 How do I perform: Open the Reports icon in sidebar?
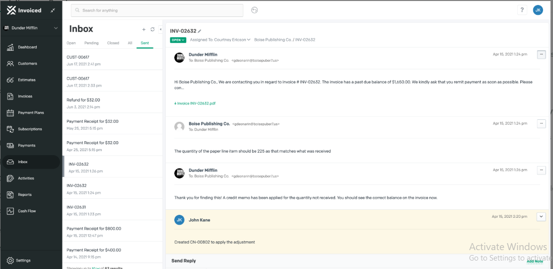(x=10, y=195)
